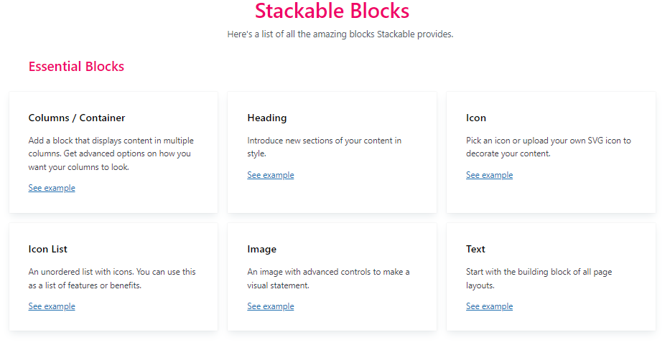670x350 pixels.
Task: Open See example for Icon block
Action: click(489, 175)
